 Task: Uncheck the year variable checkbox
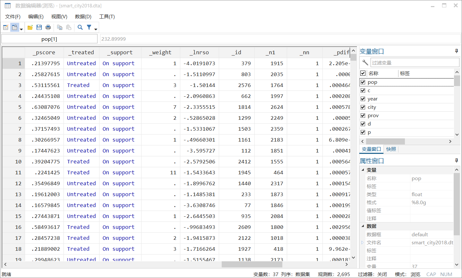(x=363, y=99)
